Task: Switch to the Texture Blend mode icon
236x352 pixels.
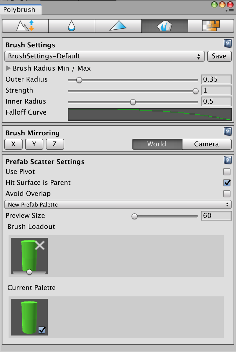Action: 211,26
